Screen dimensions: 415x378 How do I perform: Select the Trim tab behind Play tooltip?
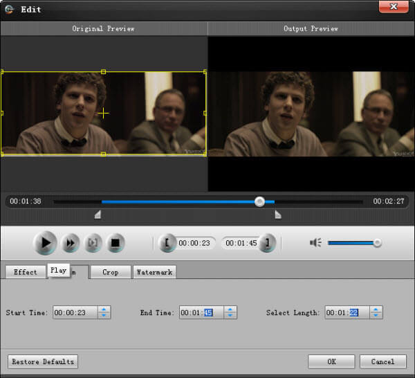[x=80, y=272]
